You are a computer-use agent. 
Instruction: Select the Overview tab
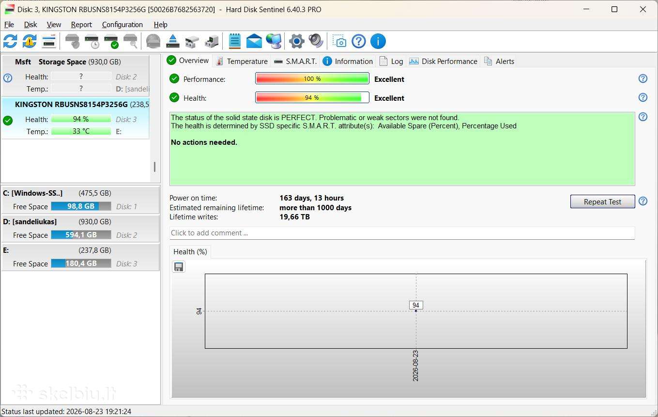tap(188, 61)
